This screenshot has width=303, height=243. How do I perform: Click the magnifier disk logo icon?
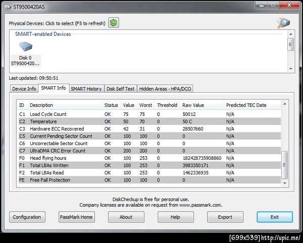pyautogui.click(x=283, y=23)
